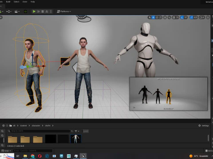Open the Help menu
Image resolution: width=213 pixels, height=159 pixels.
point(32,2)
